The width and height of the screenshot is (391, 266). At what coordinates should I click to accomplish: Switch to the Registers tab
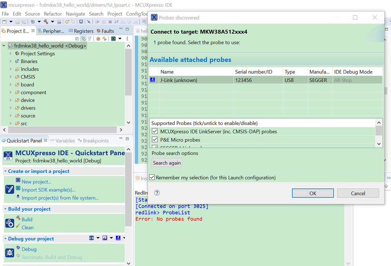[x=81, y=31]
